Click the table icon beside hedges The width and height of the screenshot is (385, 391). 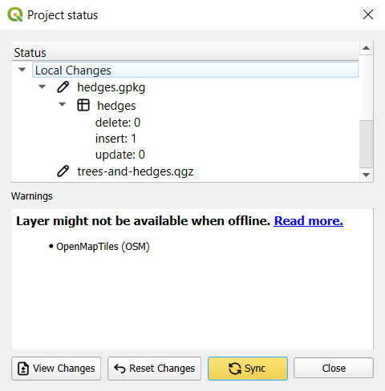pos(83,105)
